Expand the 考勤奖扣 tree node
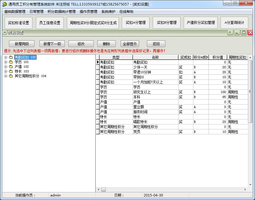This screenshot has width=255, height=200. (x=6, y=58)
